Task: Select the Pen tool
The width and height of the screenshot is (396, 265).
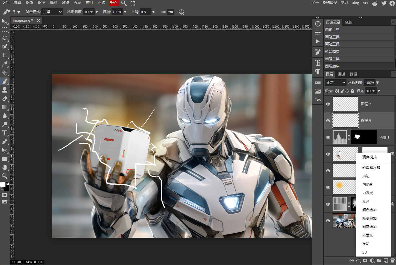Action: [x=5, y=142]
